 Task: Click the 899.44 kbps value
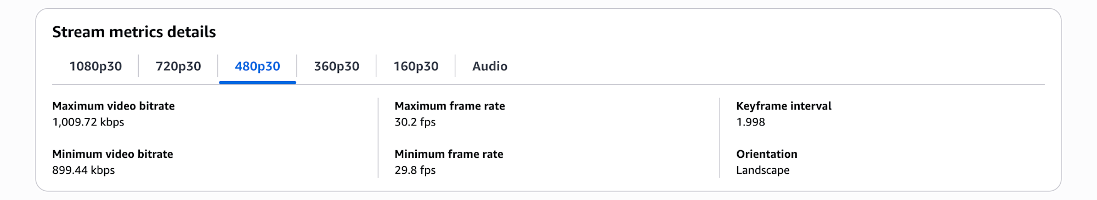pyautogui.click(x=83, y=170)
